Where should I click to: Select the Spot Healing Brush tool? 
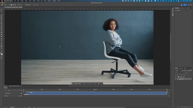tap(2, 23)
